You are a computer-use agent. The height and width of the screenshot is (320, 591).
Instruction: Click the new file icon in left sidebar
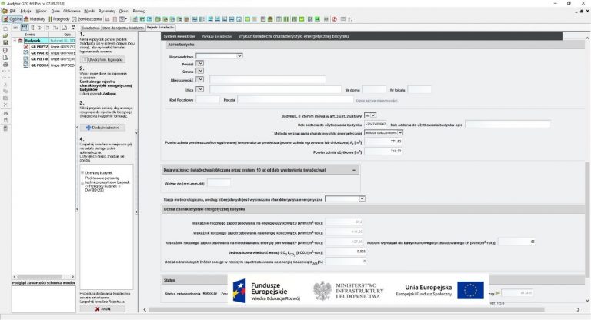tap(5, 29)
